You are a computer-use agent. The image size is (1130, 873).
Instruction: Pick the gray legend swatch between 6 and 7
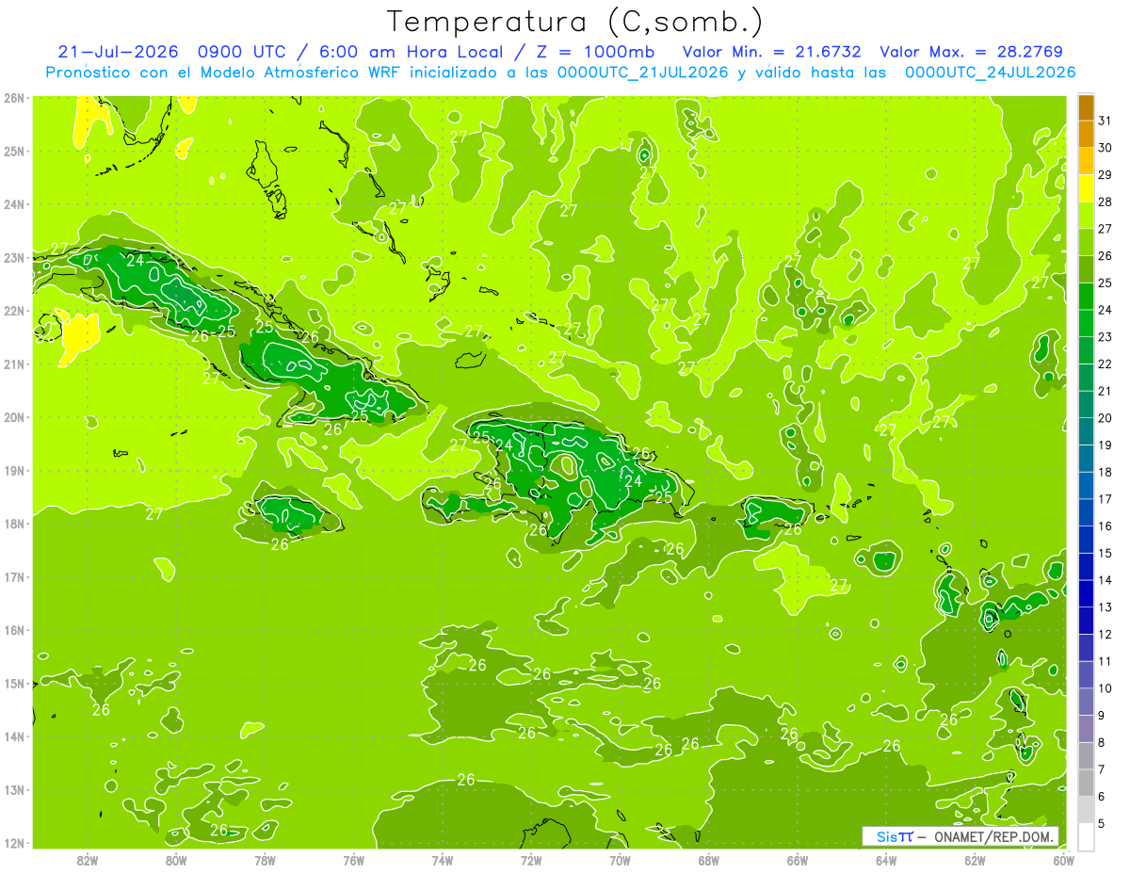pyautogui.click(x=1086, y=783)
